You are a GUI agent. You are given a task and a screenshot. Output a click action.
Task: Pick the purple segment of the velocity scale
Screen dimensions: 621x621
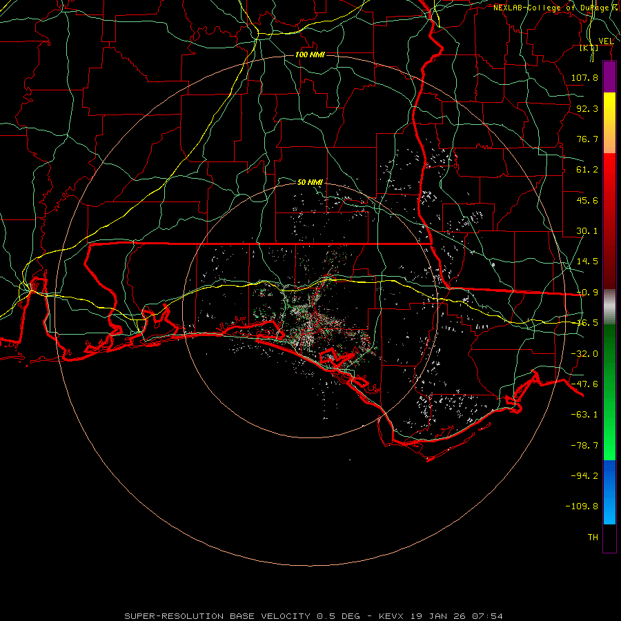click(609, 77)
